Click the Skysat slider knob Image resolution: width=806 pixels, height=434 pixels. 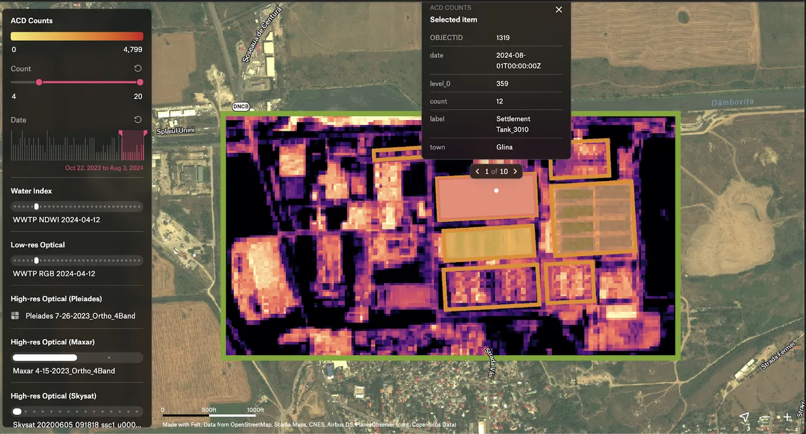coord(17,412)
